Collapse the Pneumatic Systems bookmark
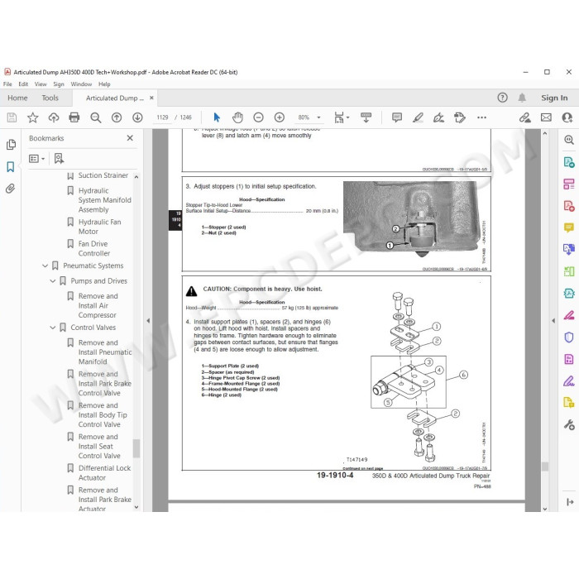Screen dimensions: 579x579 point(45,266)
